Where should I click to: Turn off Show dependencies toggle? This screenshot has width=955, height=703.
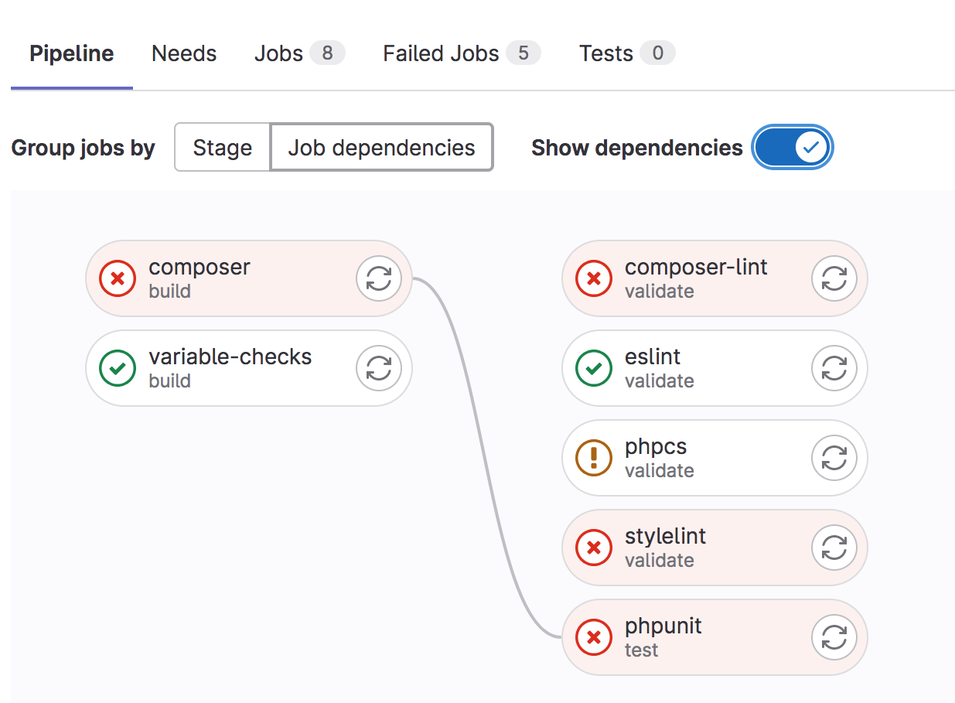[x=792, y=147]
